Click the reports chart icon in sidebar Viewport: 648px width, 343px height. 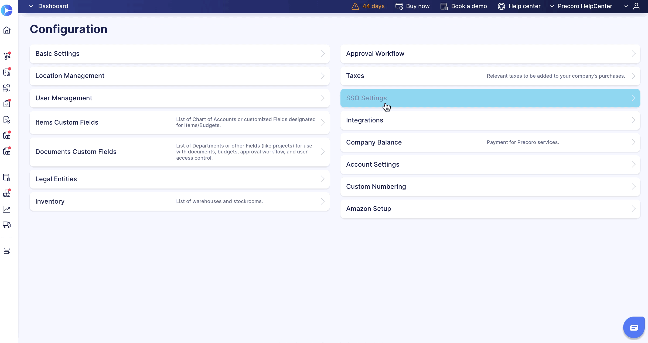pos(7,209)
